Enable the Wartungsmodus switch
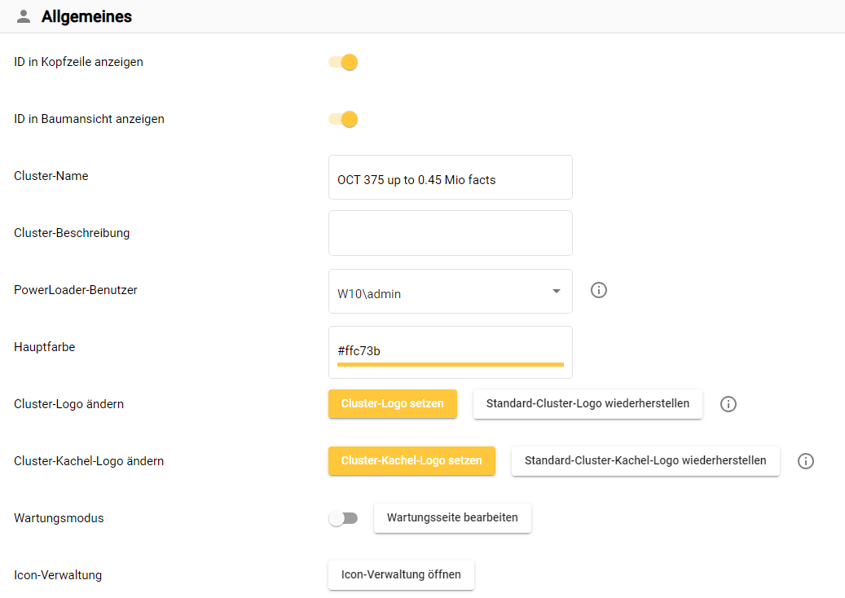 (x=343, y=518)
